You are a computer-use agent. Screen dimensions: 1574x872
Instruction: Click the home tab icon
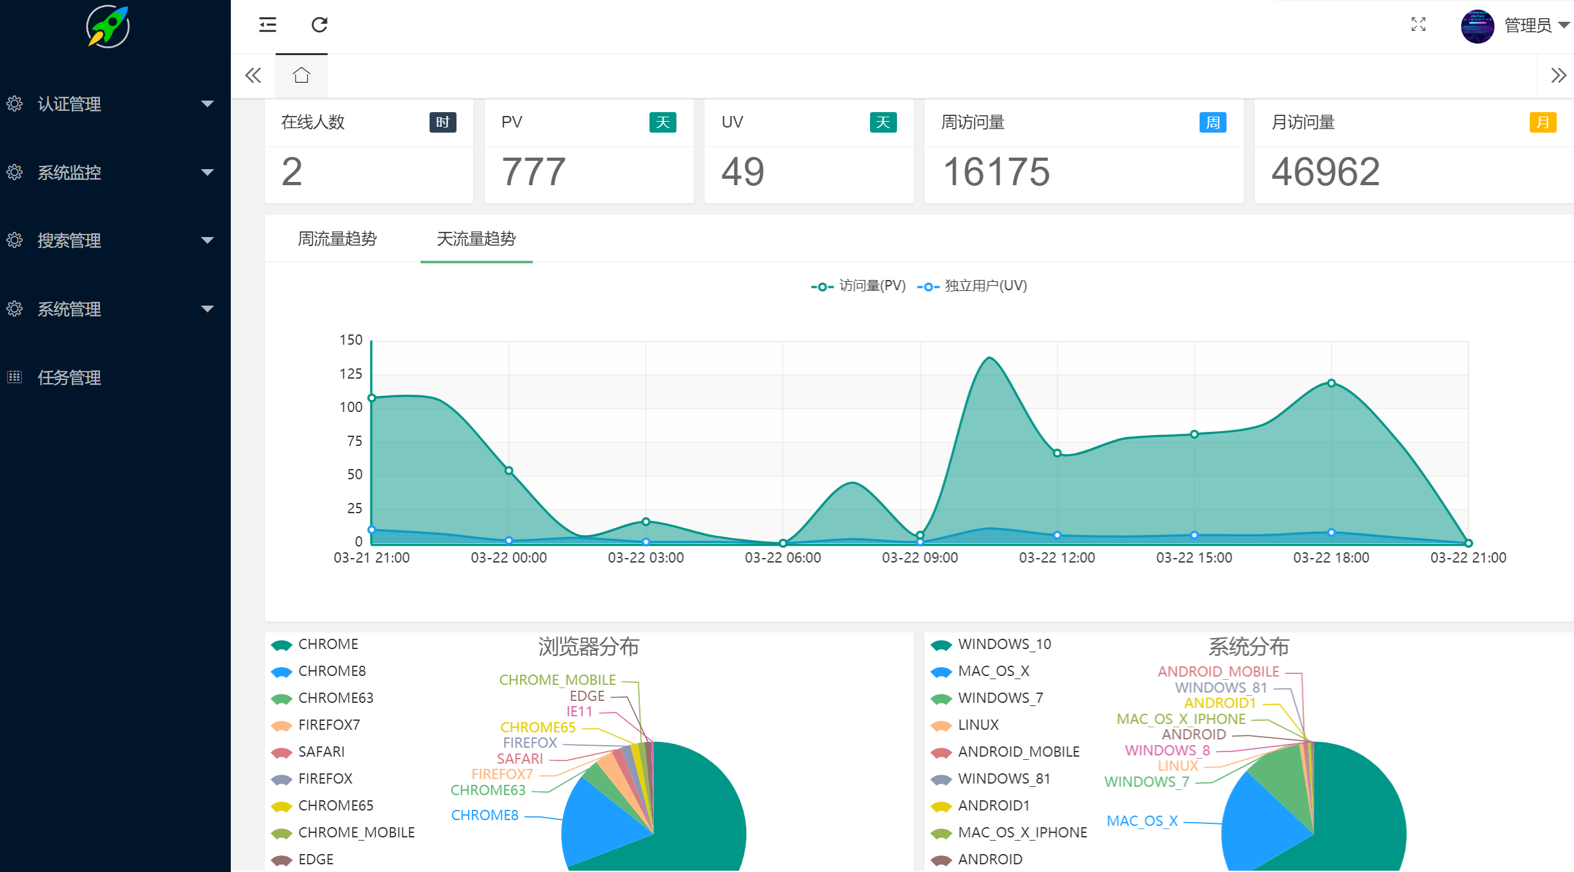(301, 76)
